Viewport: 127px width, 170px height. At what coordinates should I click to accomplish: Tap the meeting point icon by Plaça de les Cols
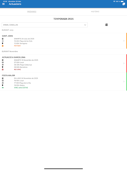point(3,41)
